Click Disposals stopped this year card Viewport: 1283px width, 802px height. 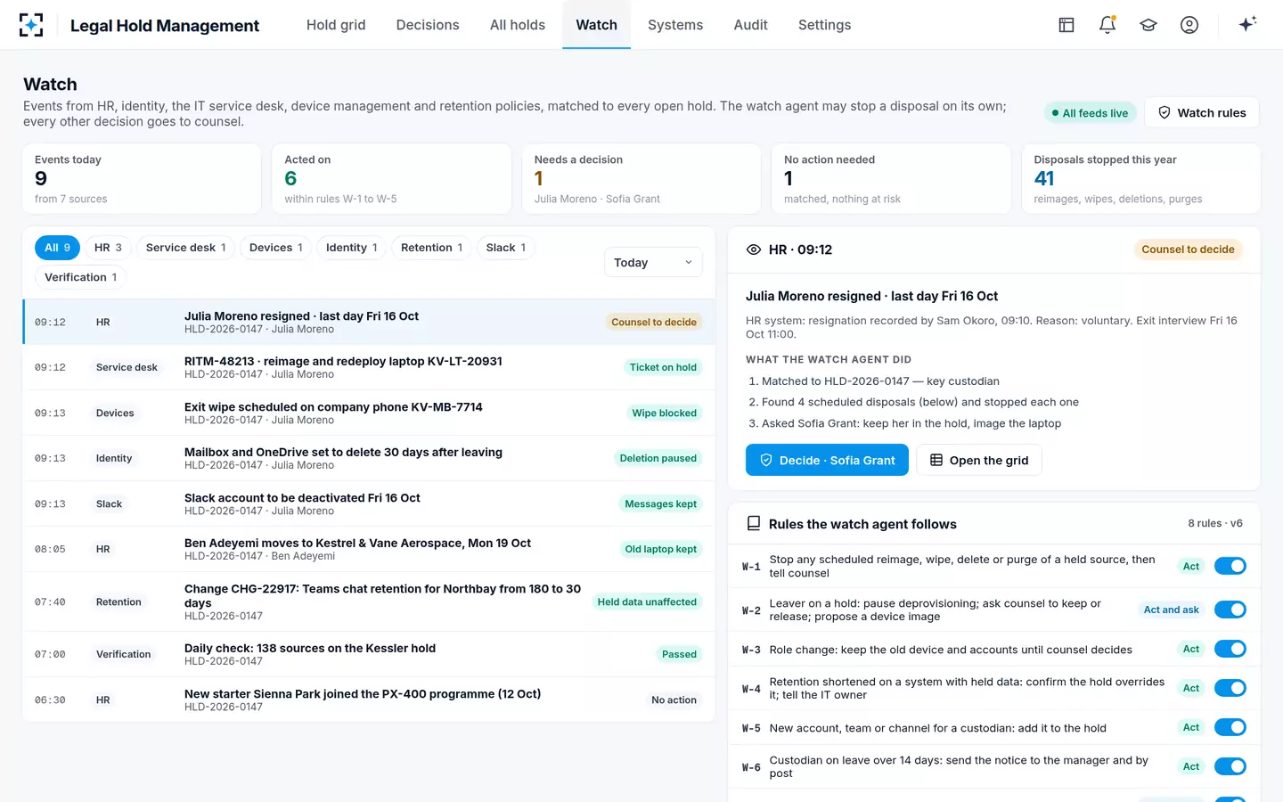1140,179
